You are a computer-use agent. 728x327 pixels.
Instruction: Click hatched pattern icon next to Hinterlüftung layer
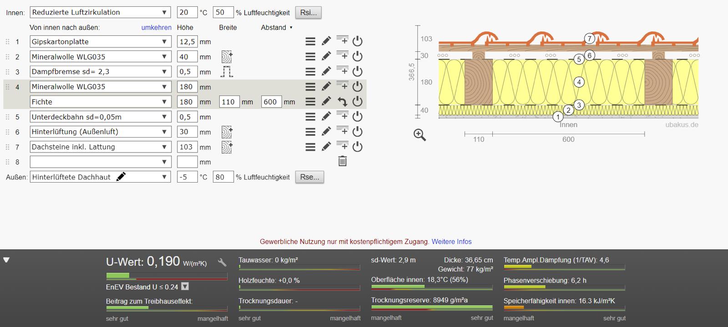click(227, 132)
